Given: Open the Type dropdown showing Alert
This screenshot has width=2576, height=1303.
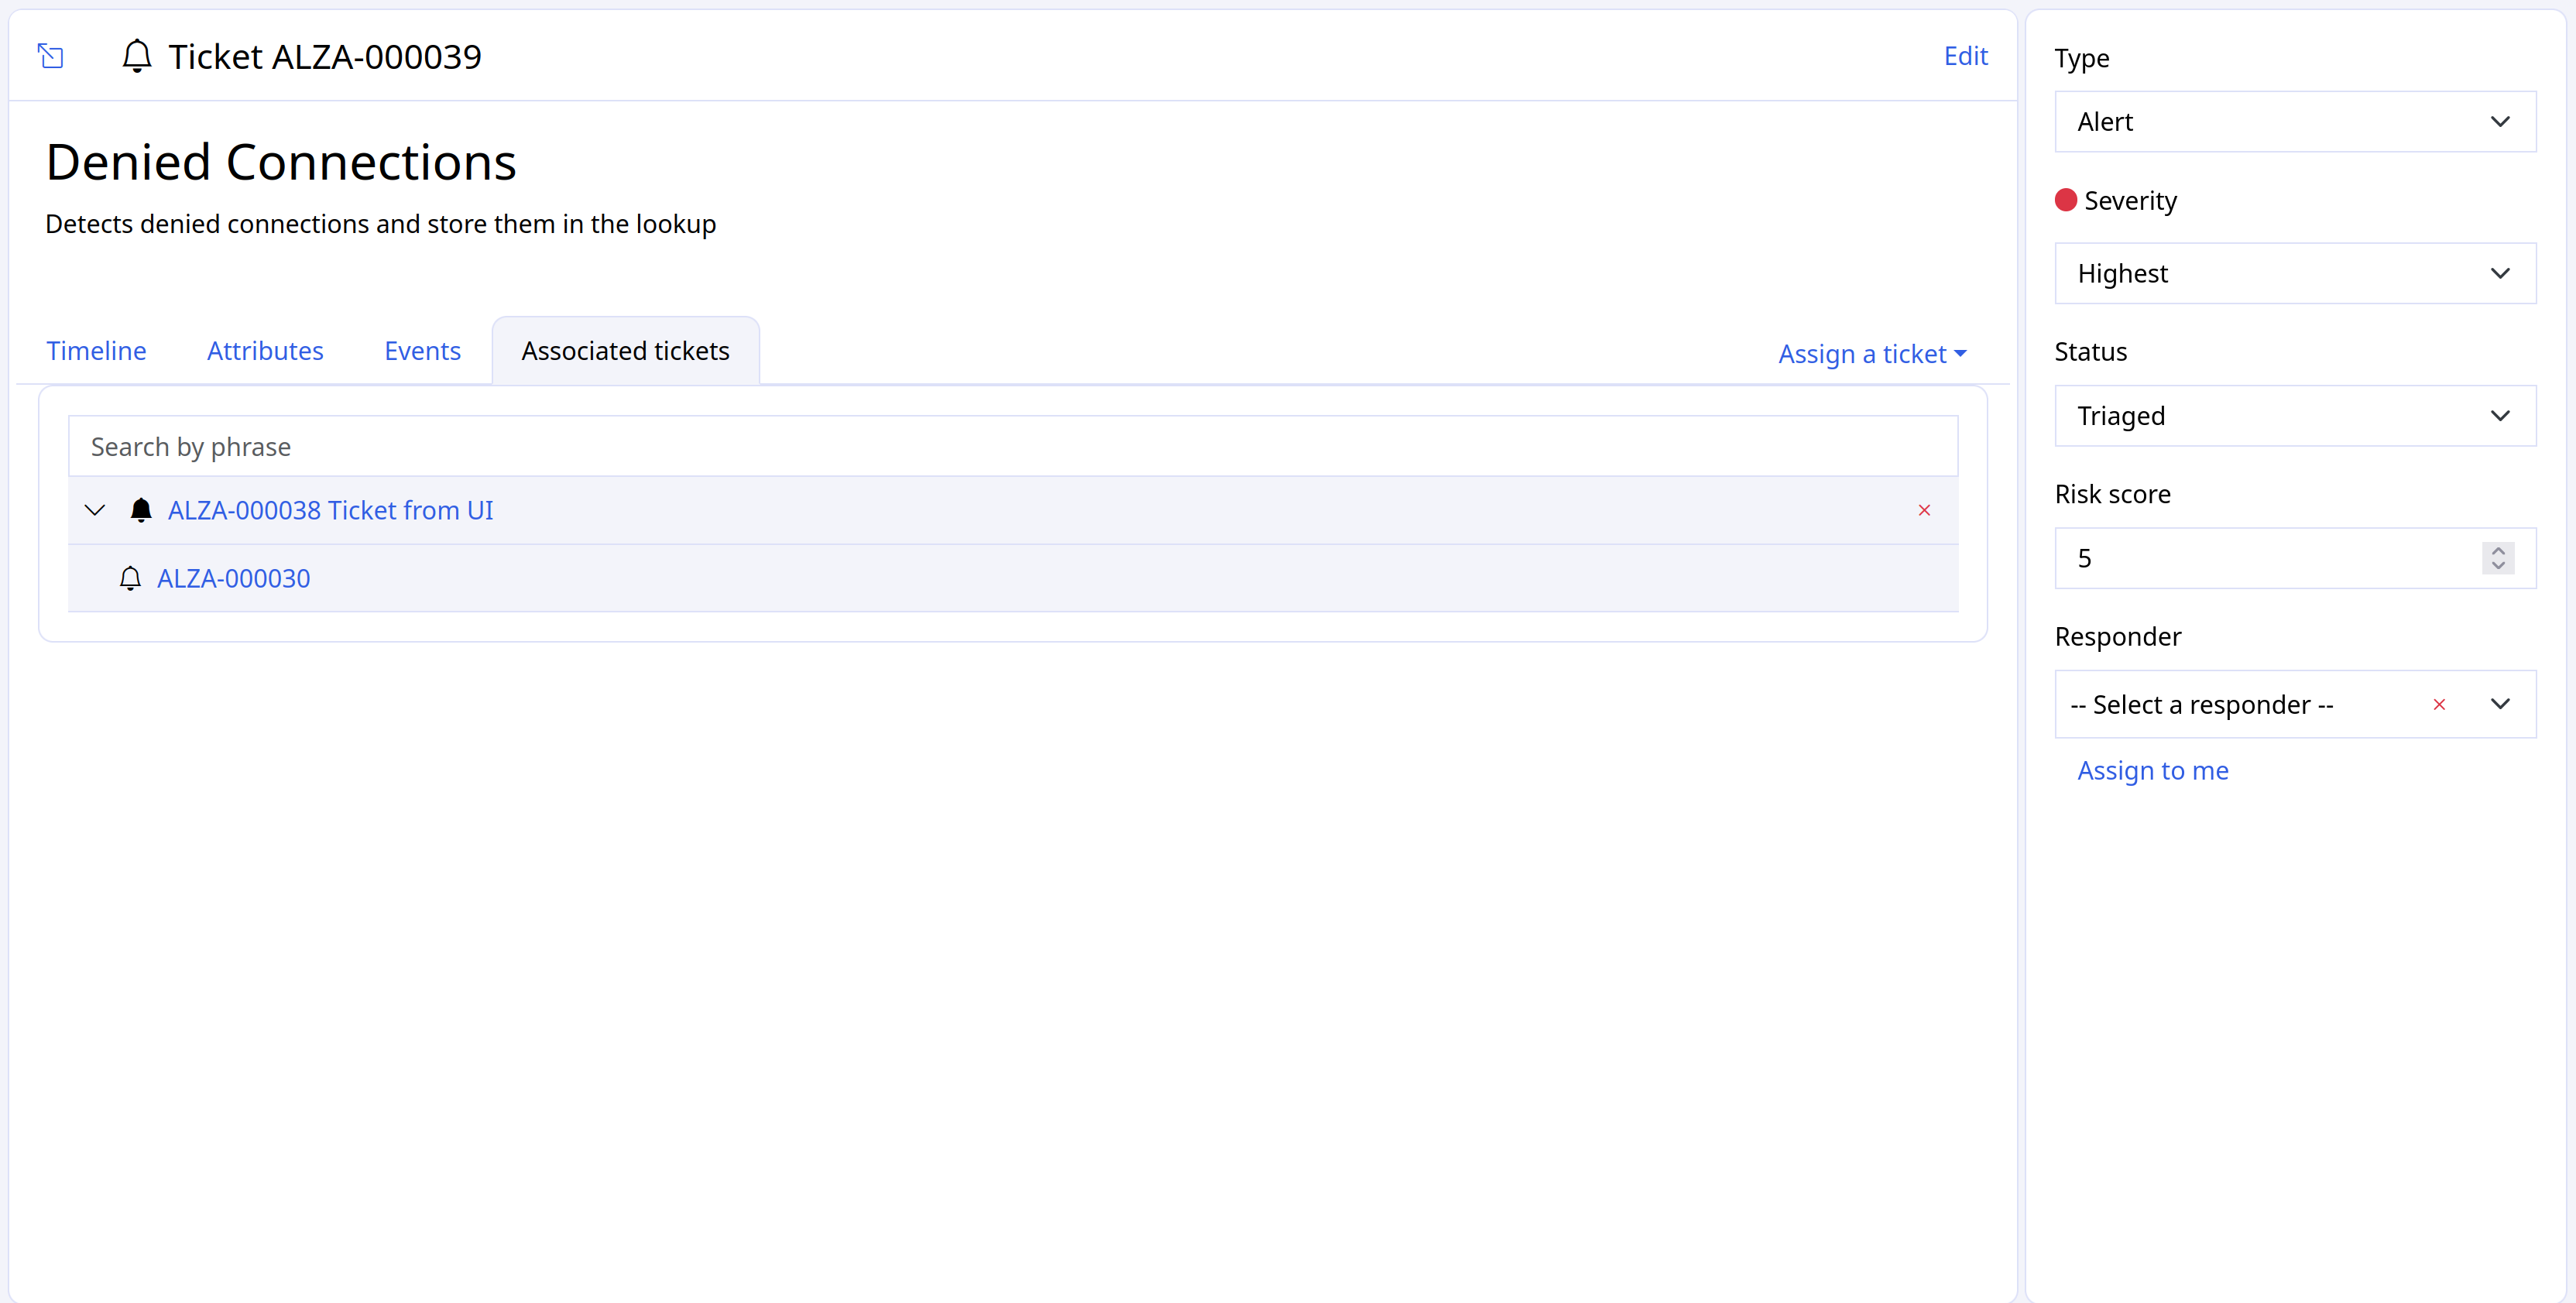Looking at the screenshot, I should [2294, 121].
